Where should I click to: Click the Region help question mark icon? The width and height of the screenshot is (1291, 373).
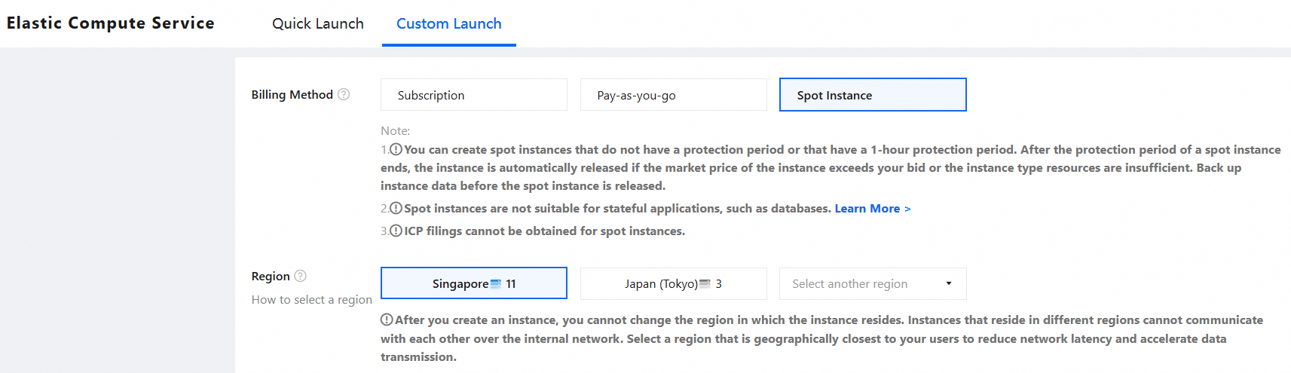pyautogui.click(x=300, y=276)
